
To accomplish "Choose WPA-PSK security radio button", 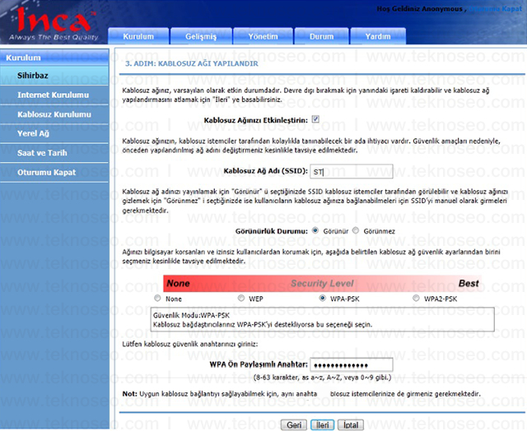I will 322,298.
